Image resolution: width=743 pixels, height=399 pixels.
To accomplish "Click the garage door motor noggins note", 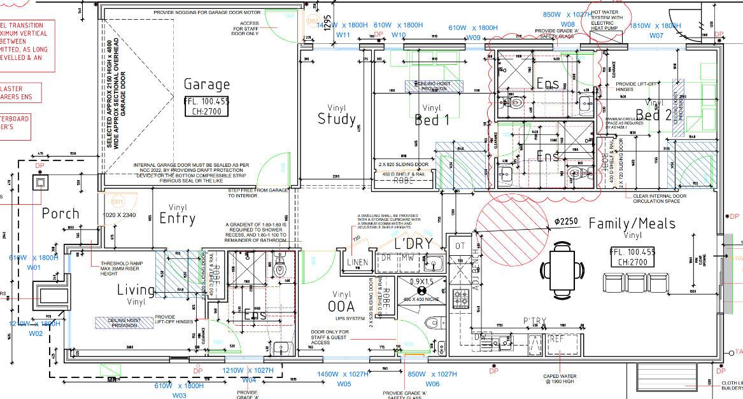I will 207,12.
